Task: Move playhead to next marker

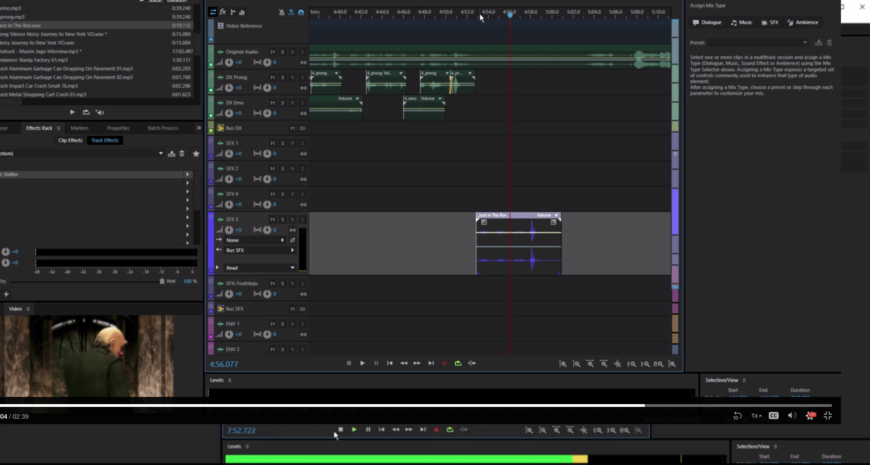Action: (x=431, y=363)
